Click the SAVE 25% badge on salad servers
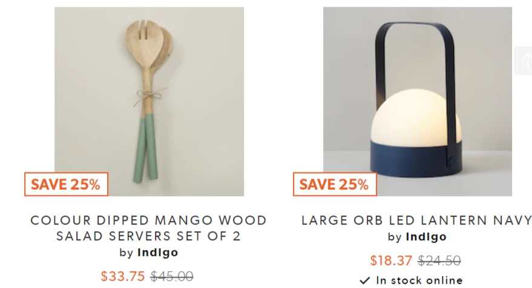 point(66,184)
